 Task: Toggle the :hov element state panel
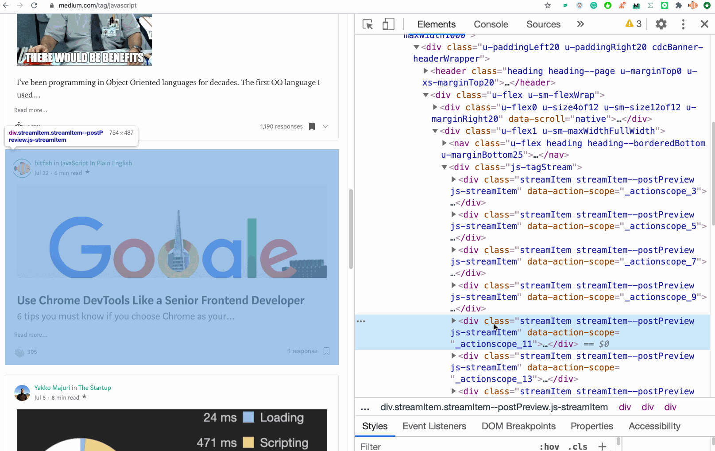coord(549,447)
